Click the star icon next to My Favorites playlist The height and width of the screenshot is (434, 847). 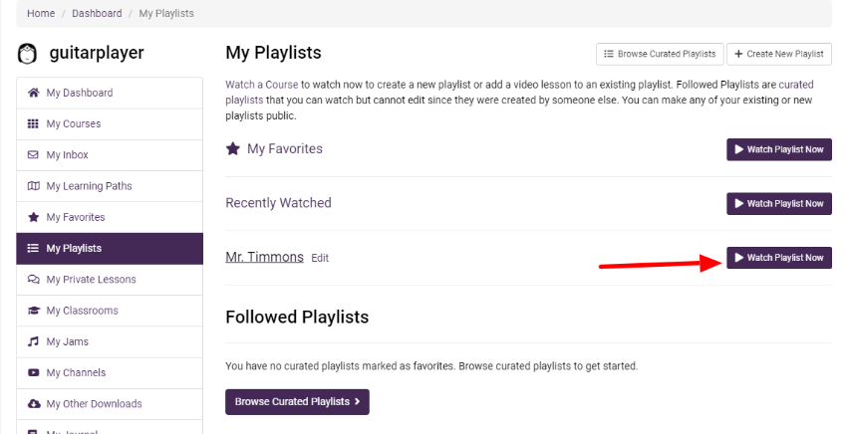pos(233,148)
